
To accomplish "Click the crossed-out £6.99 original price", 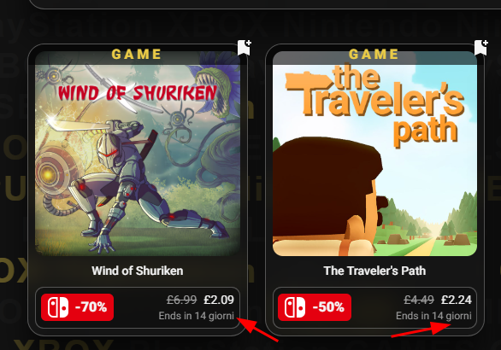I will (182, 300).
